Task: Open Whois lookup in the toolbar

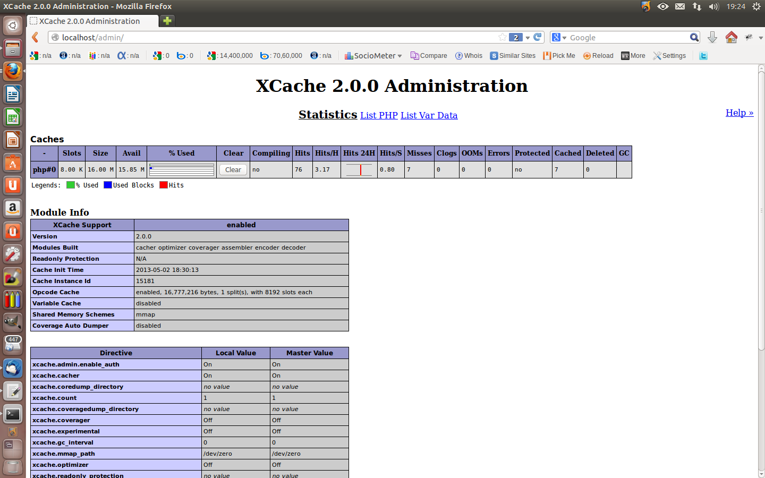Action: click(469, 56)
